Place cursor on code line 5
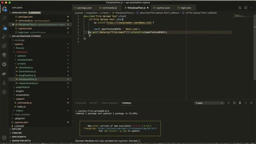Screen dimensions: 256x144 tap(117, 29)
